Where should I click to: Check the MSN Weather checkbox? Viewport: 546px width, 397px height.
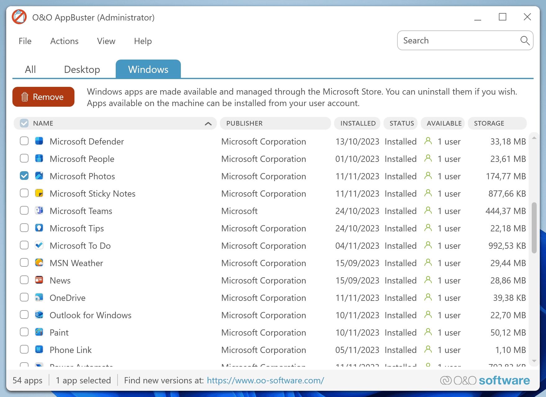pos(24,263)
